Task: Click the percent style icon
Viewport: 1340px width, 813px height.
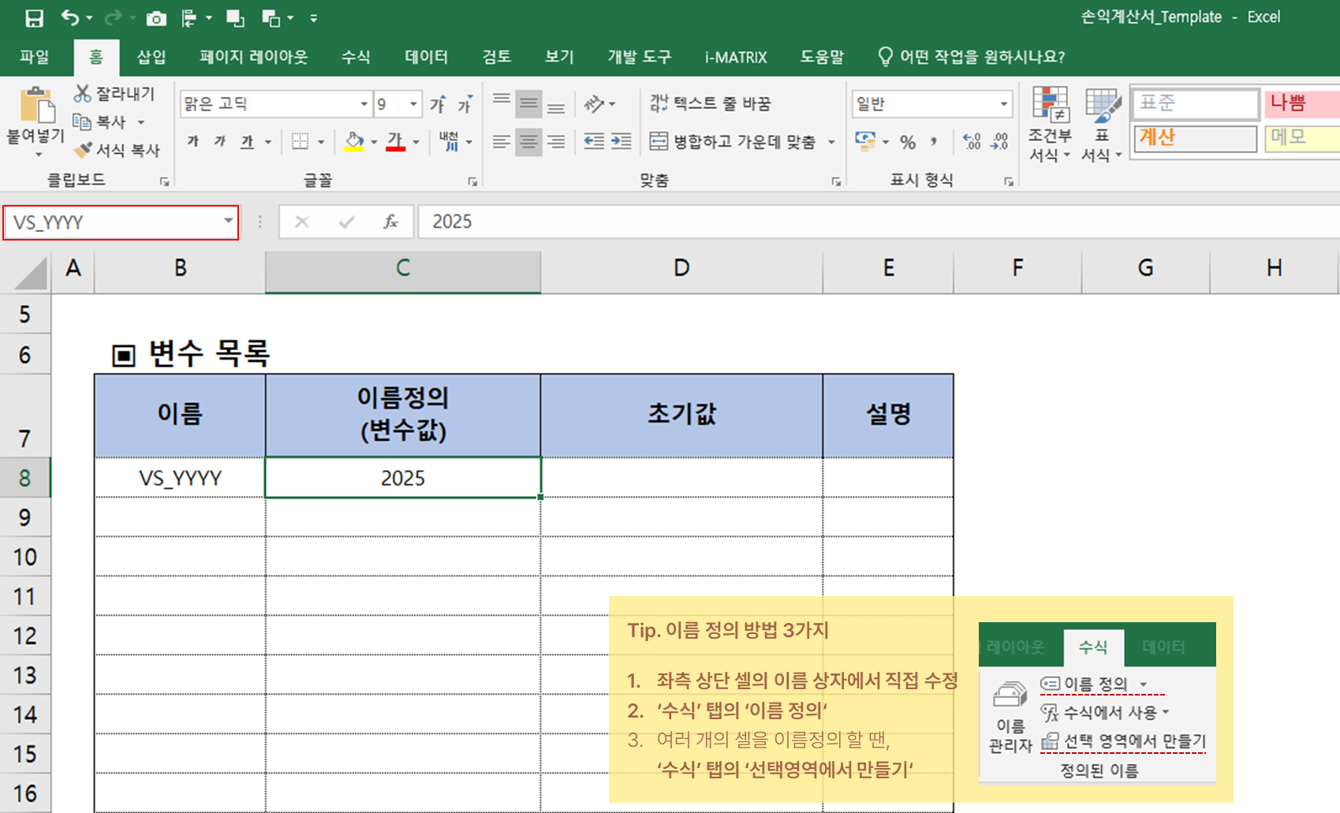Action: click(x=908, y=142)
